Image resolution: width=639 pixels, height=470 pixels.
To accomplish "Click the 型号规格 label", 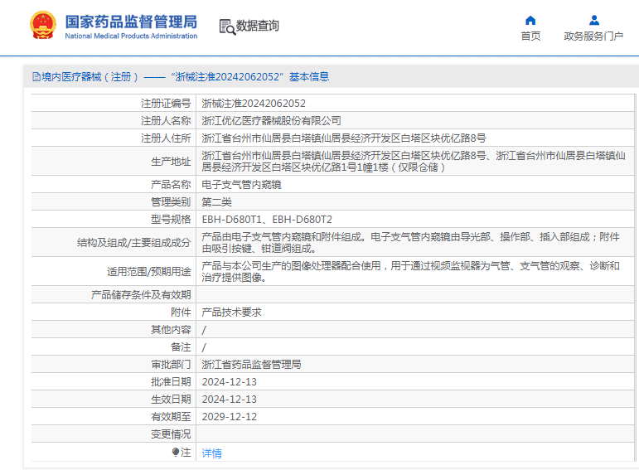I will pos(171,220).
